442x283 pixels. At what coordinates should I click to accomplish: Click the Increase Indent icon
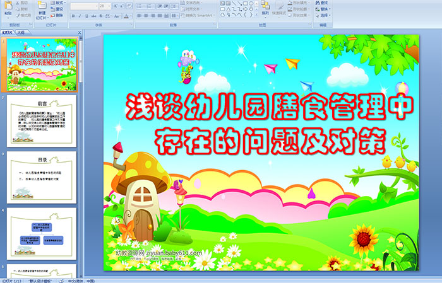coord(166,6)
